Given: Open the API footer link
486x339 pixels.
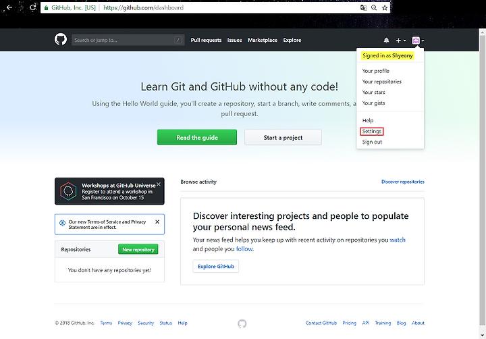Looking at the screenshot, I should pyautogui.click(x=366, y=323).
